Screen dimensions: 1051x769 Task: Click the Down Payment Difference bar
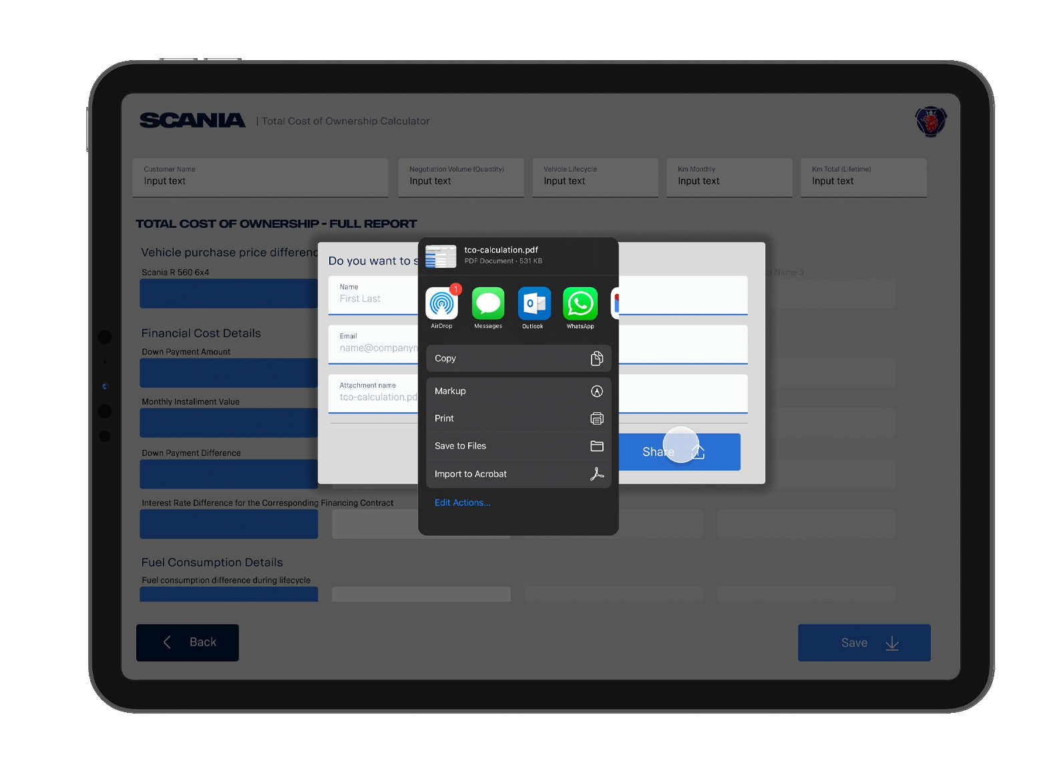[229, 474]
